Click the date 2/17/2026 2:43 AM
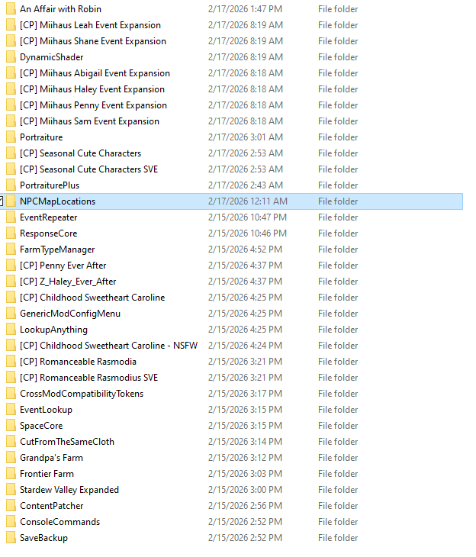This screenshot has width=476, height=557. [245, 185]
